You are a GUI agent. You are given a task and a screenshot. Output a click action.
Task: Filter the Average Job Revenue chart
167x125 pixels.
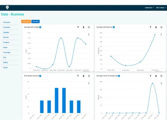150,27
